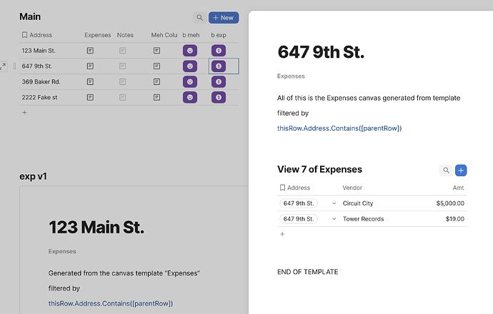Viewport: 493px width, 314px height.
Task: Click blue plus button in View 7 of Expenses
Action: point(461,170)
